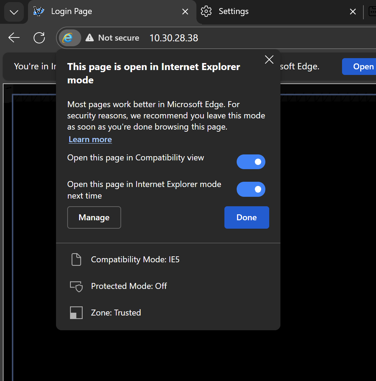Click the Compatibility Mode: IE5 text
The height and width of the screenshot is (381, 376).
(x=135, y=259)
